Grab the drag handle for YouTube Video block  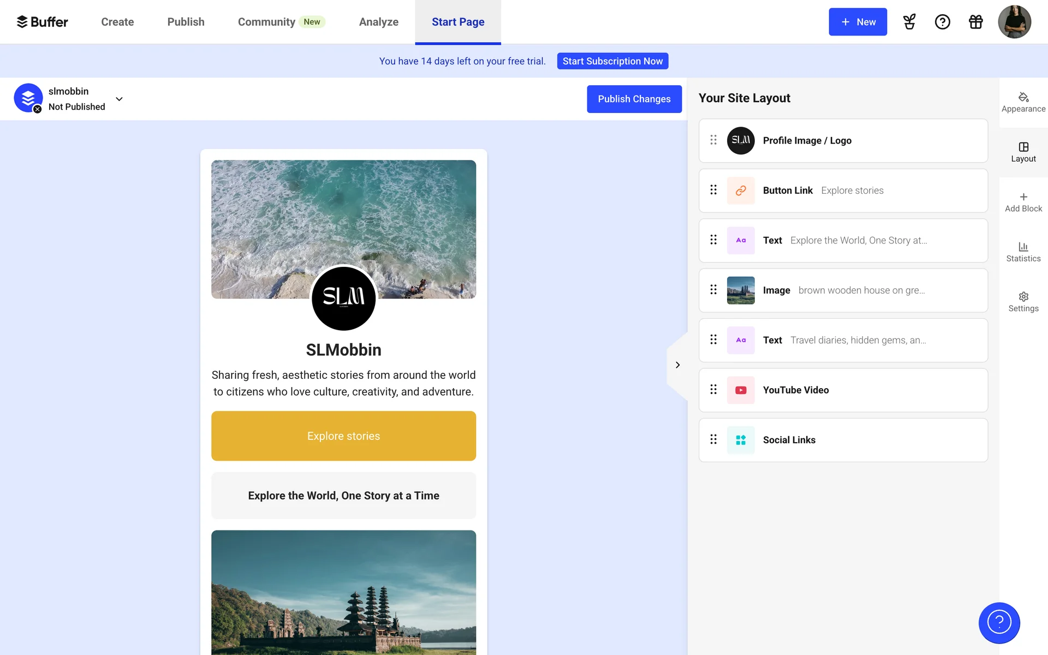pos(713,390)
